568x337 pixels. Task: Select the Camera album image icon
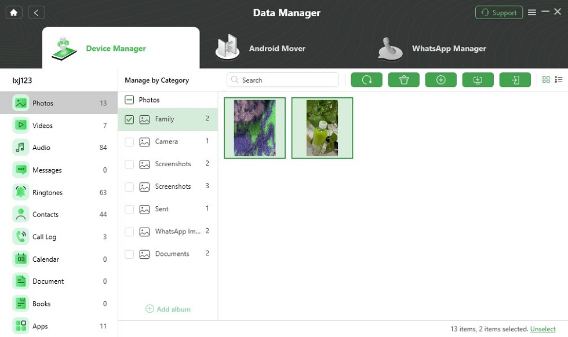click(x=144, y=142)
